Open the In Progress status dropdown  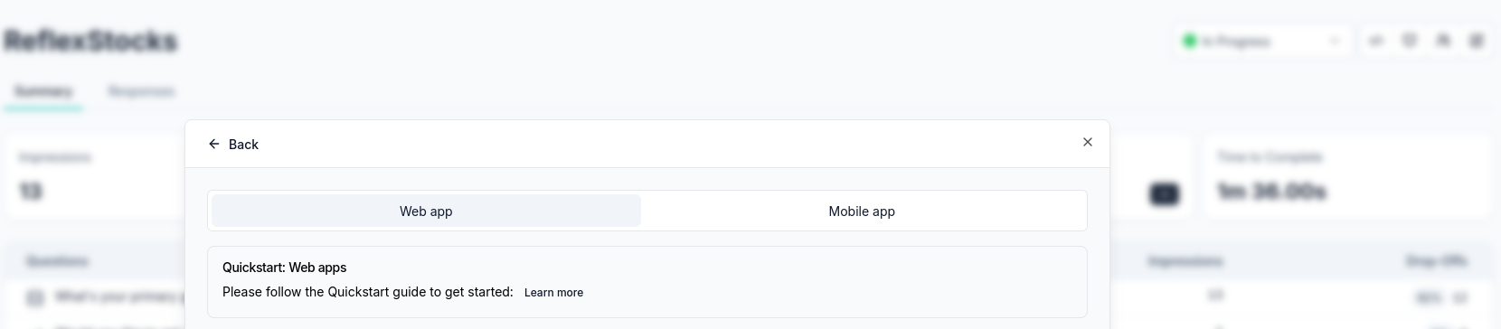(x=1262, y=41)
